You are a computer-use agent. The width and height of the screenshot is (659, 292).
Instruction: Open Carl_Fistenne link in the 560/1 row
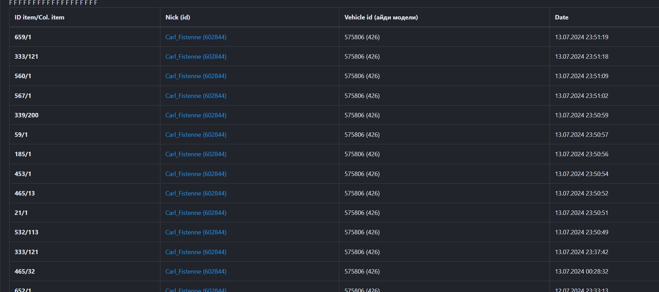pos(196,76)
